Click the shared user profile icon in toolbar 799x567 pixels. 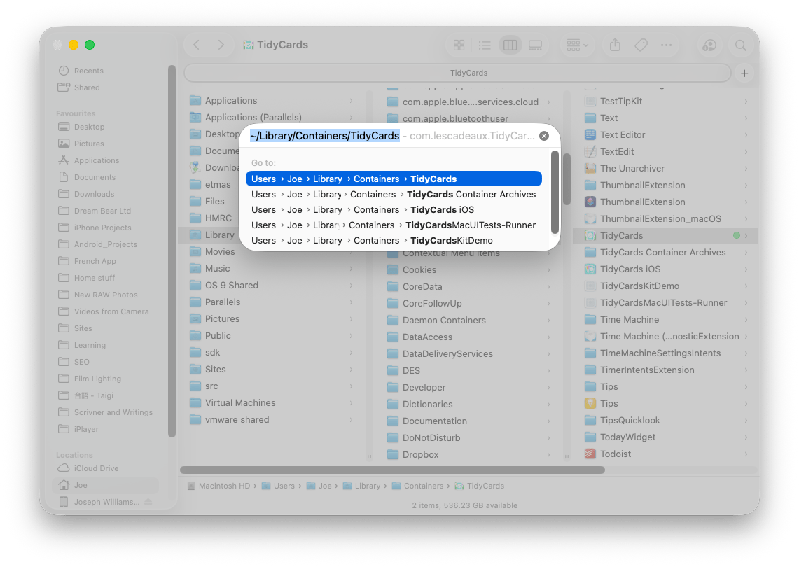pyautogui.click(x=709, y=45)
